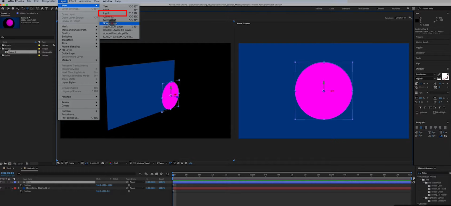Click the trash icon in Project panel
This screenshot has width=451, height=206.
(27, 163)
